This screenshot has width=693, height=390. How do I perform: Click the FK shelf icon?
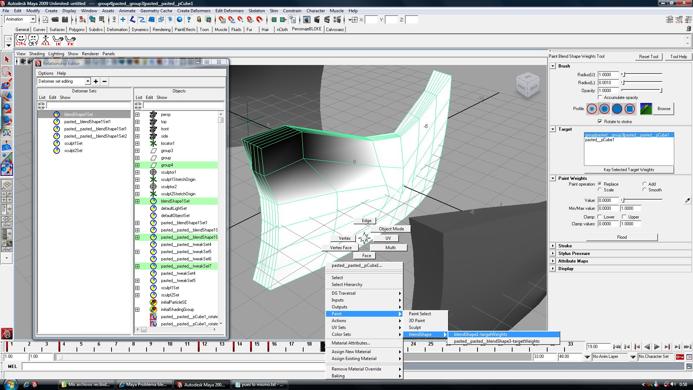pyautogui.click(x=70, y=40)
